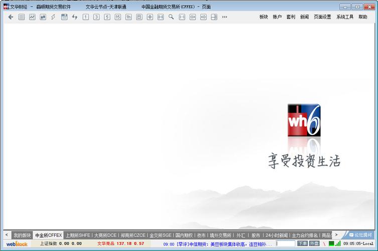Image resolution: width=378 pixels, height=251 pixels.
Task: Switch to the 大商所DCE tab
Action: pyautogui.click(x=105, y=235)
